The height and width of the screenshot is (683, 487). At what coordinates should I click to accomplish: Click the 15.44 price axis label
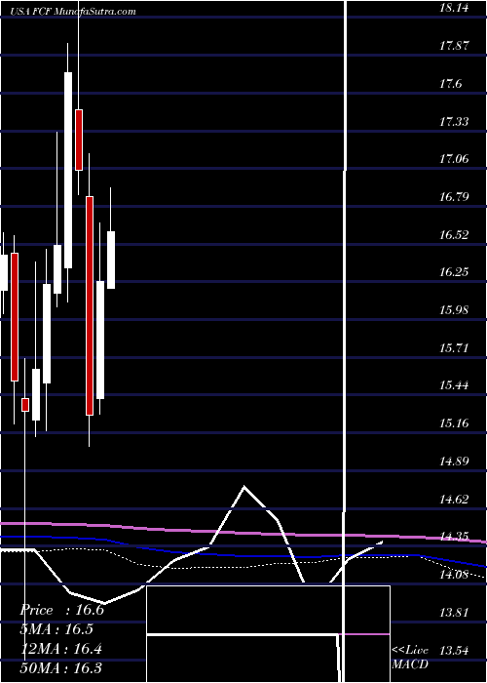(454, 385)
